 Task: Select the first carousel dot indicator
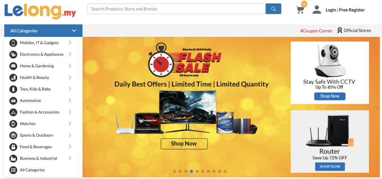[x=175, y=171]
